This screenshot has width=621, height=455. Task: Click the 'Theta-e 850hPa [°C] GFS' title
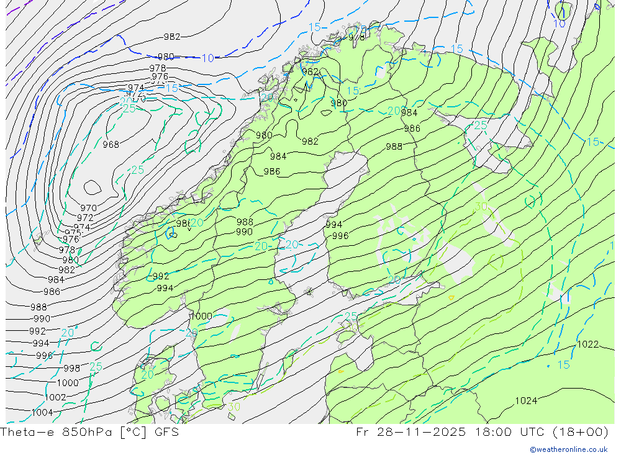[89, 431]
